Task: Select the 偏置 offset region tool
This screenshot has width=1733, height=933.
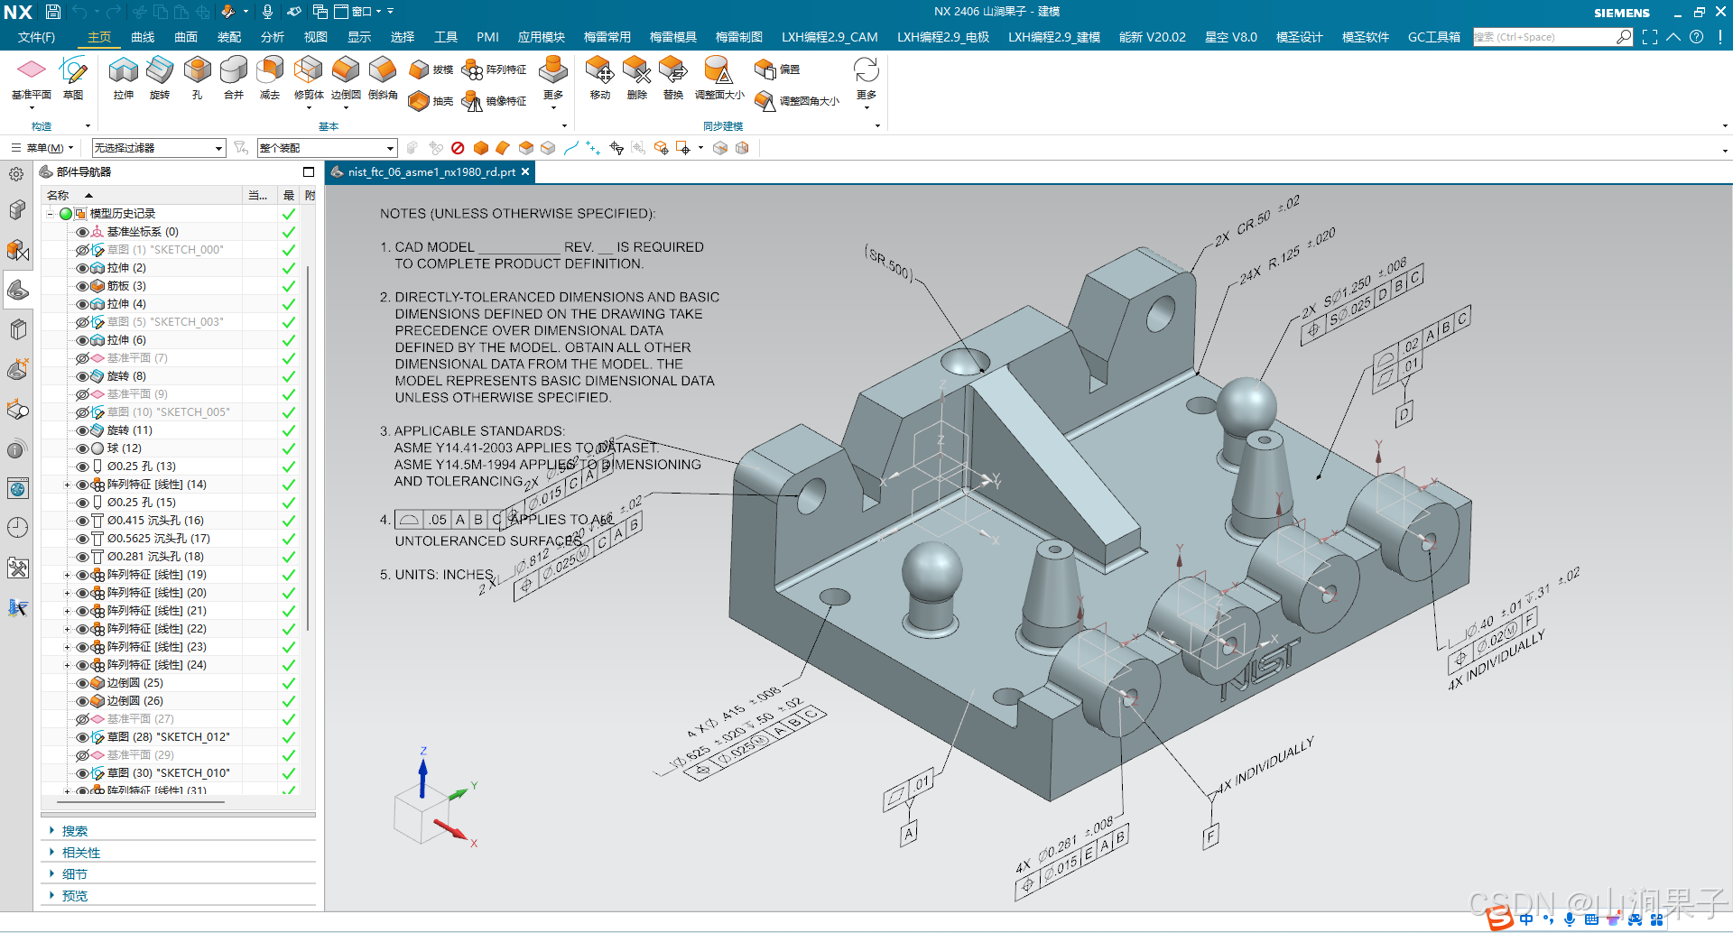Action: point(777,69)
